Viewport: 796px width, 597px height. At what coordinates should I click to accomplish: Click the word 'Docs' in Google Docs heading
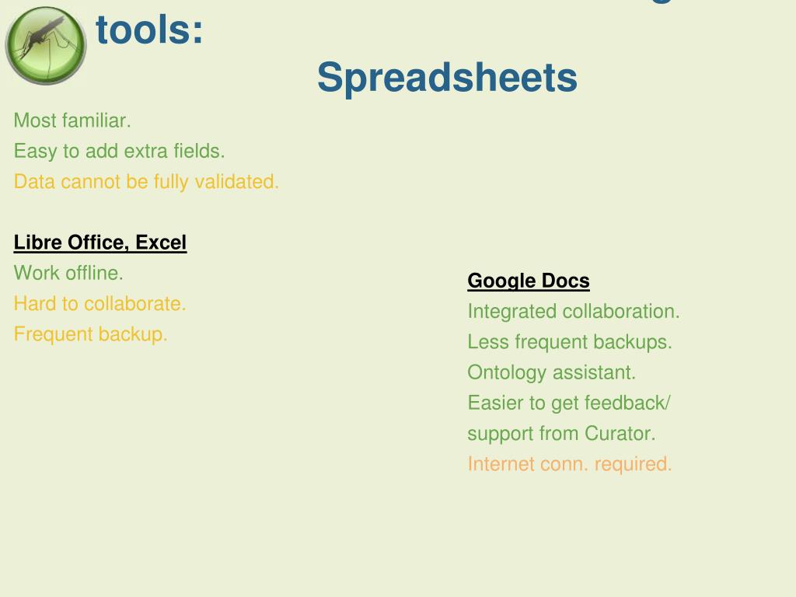(x=566, y=280)
